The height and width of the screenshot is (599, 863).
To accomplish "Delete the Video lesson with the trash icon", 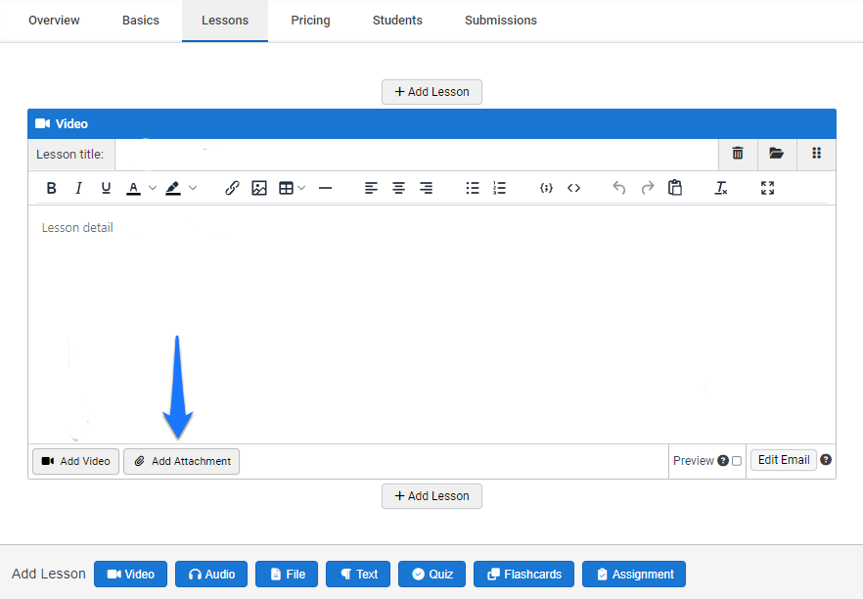I will (738, 154).
